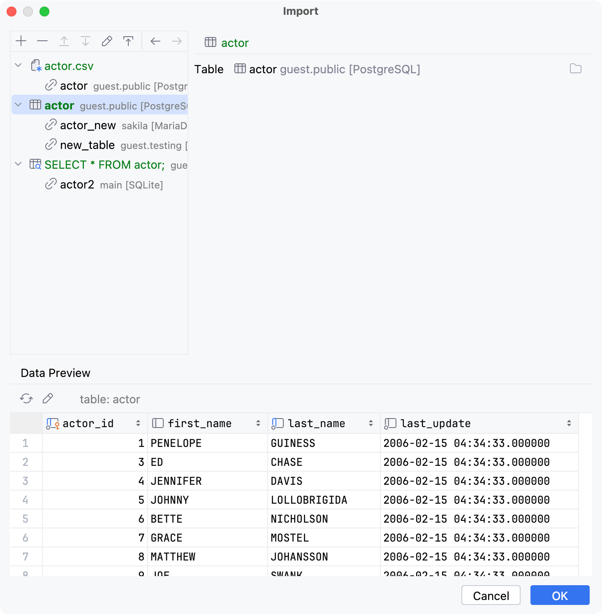Image resolution: width=602 pixels, height=614 pixels.
Task: Confirm the import with OK
Action: [x=559, y=595]
